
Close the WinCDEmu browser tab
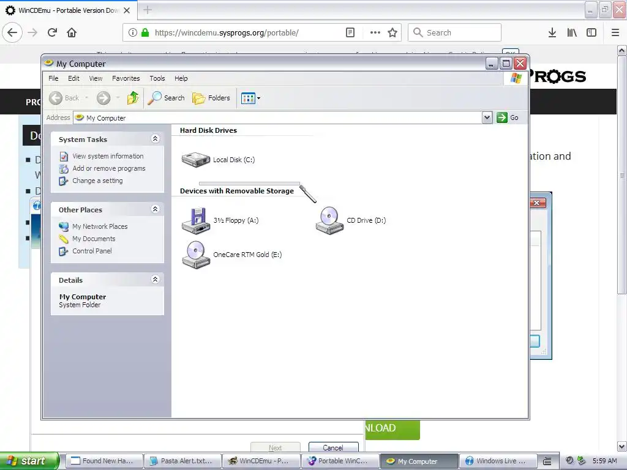coord(127,10)
